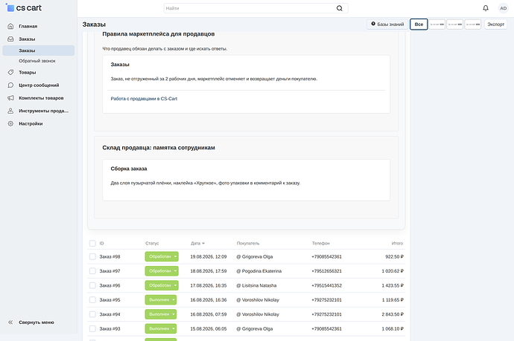Tick the checkbox for Заказ #96
Viewport: 514px width, 341px height.
coord(92,285)
